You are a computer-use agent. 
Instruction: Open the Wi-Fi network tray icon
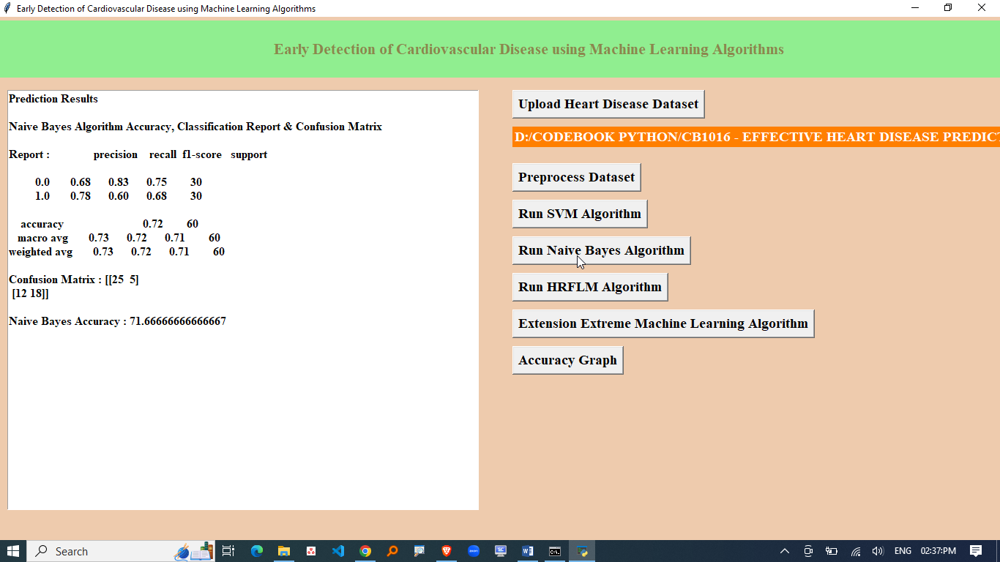(x=855, y=551)
